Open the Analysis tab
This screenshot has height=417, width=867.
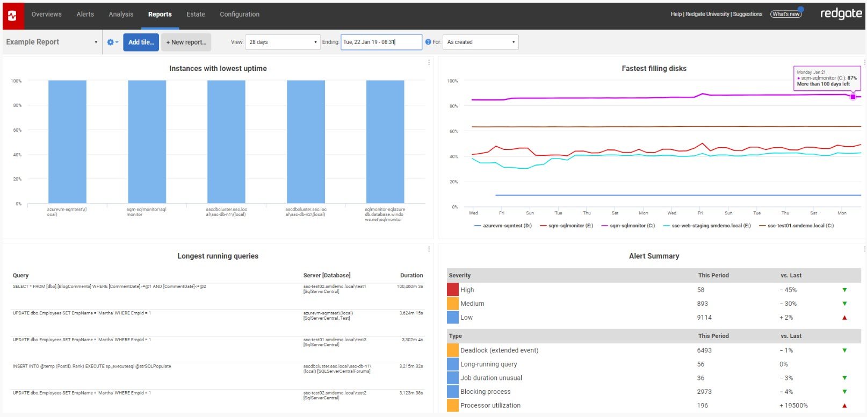[121, 15]
